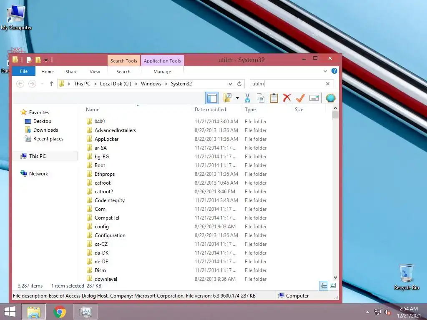Click the Boot folder icon
The image size is (427, 320).
point(89,165)
